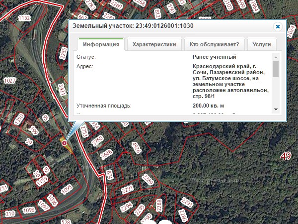Click the district label 49
Viewport: 298px width, 224px height.
286,156
